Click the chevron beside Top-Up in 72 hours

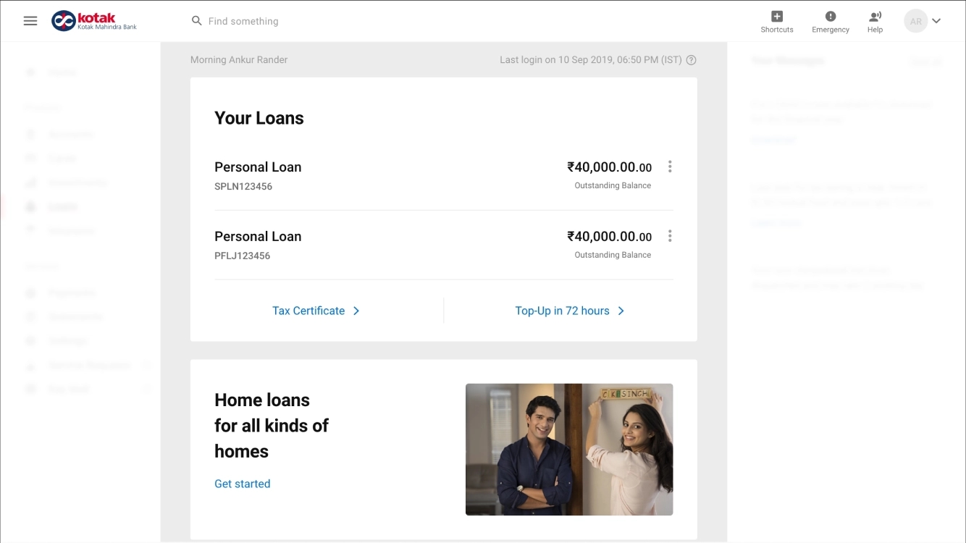(621, 310)
